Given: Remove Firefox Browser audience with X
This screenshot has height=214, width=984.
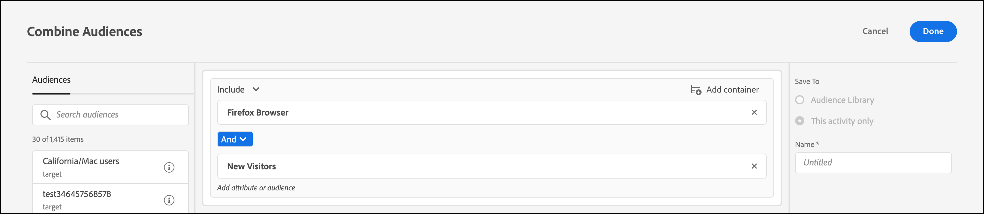Looking at the screenshot, I should pos(754,112).
